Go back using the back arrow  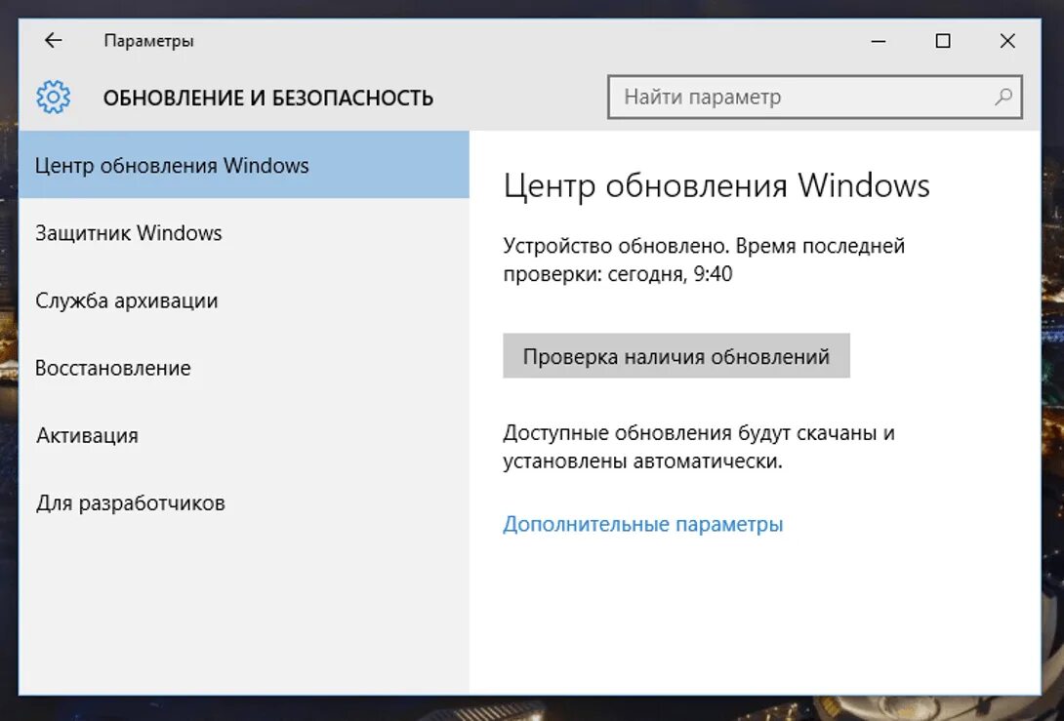[x=53, y=41]
